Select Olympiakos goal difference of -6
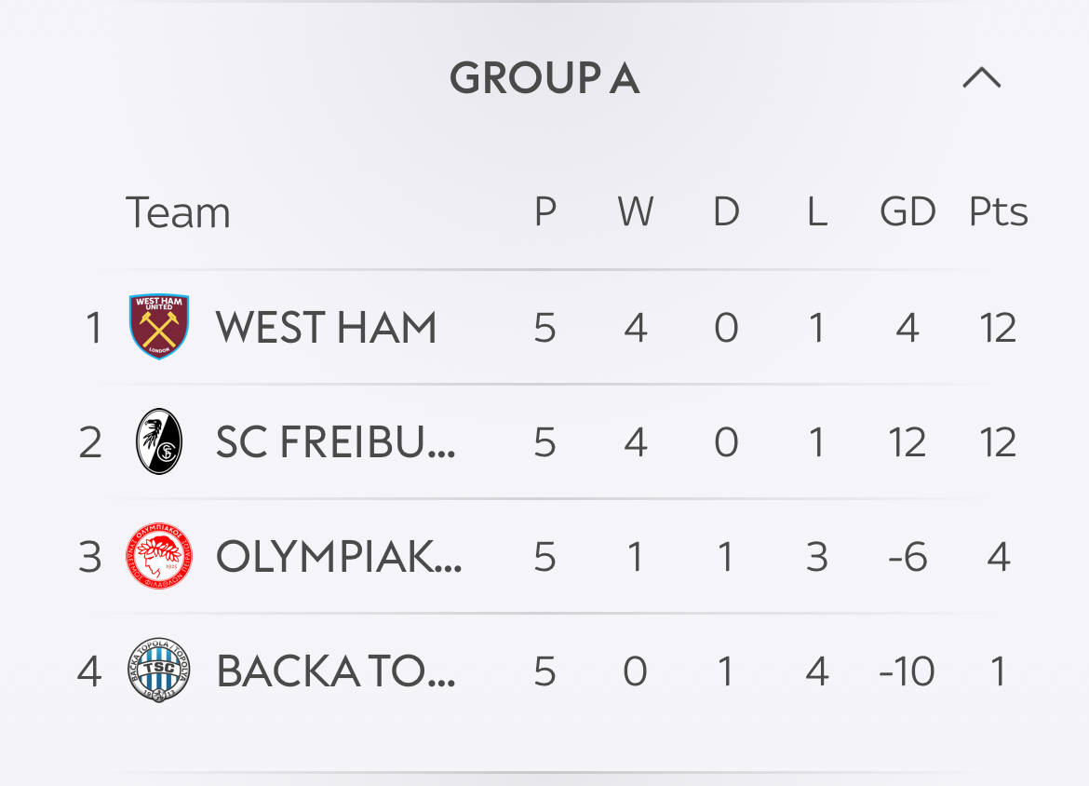The image size is (1089, 786). tap(907, 557)
